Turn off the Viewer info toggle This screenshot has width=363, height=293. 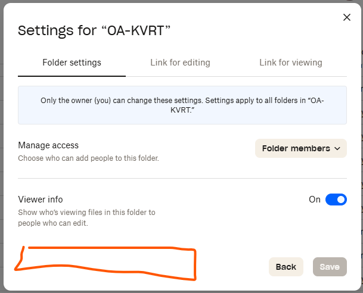[336, 200]
